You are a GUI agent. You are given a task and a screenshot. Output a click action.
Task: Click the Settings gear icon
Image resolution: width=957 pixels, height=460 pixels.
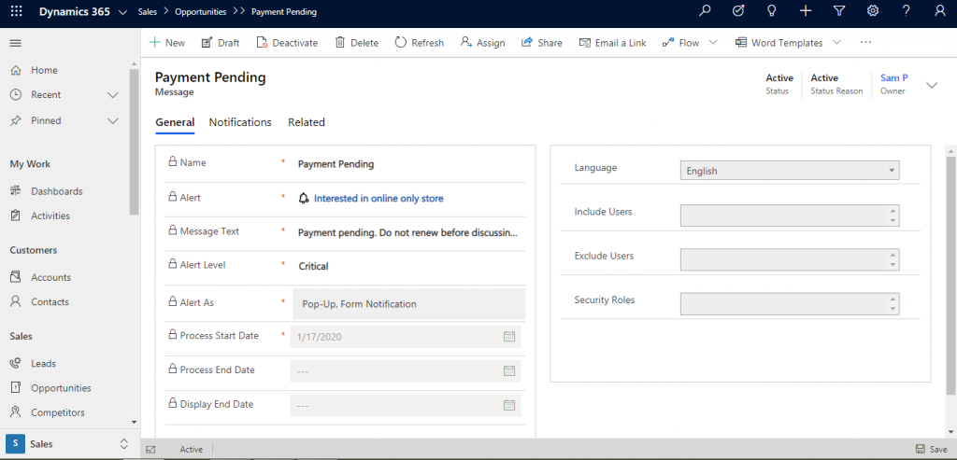click(873, 11)
